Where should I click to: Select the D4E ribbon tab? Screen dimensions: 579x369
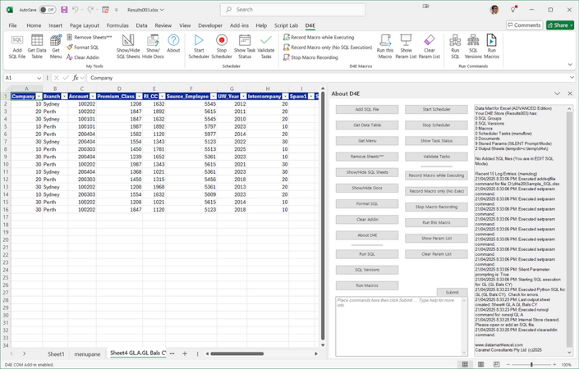pos(310,25)
